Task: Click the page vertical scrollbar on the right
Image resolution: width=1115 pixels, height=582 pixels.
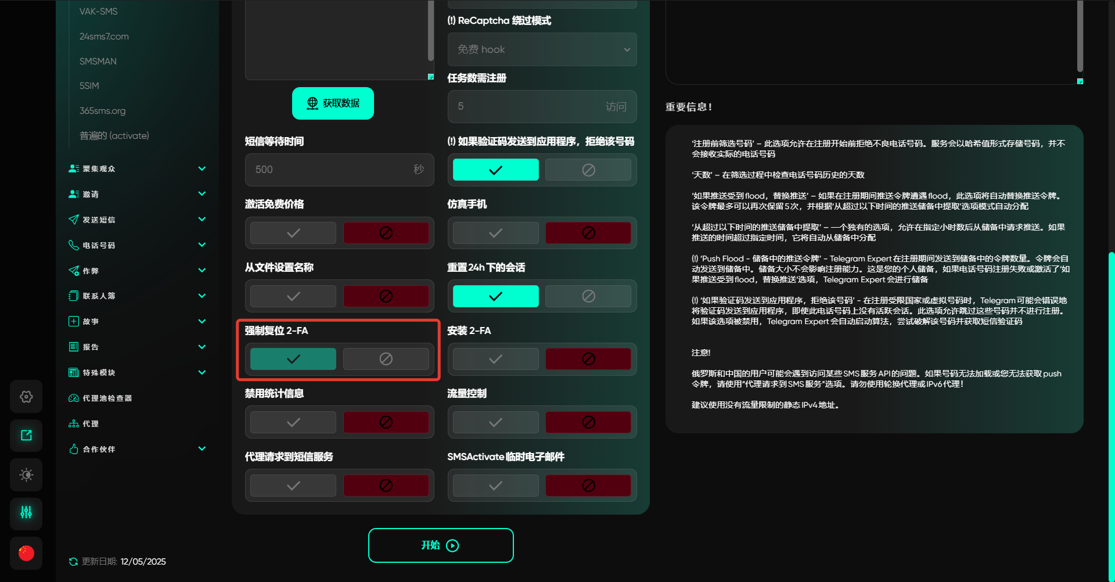Action: point(1111,407)
